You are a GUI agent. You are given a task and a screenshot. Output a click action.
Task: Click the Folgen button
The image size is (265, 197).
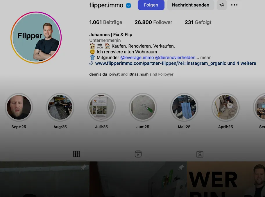(x=151, y=5)
